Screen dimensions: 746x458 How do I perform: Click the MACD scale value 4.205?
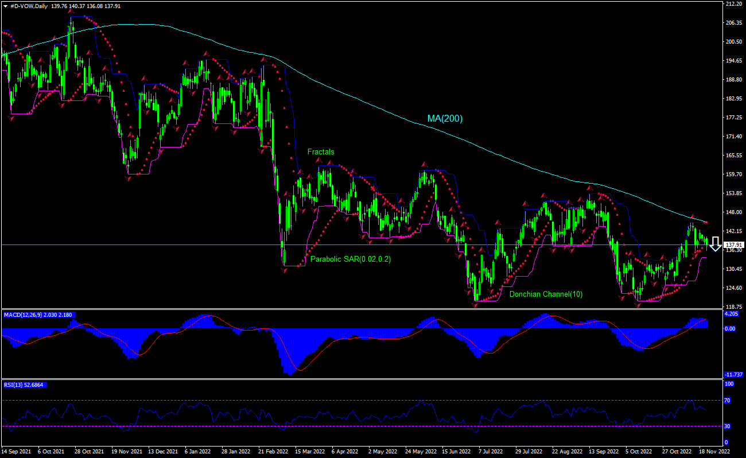pos(732,315)
